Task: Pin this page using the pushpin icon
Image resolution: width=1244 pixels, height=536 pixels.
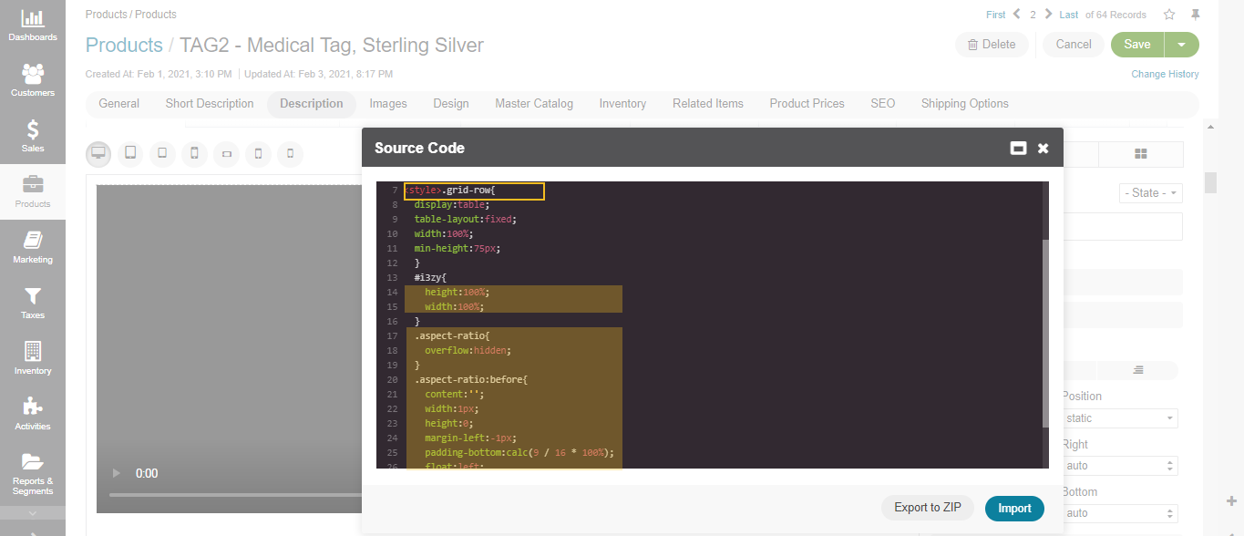Action: pyautogui.click(x=1196, y=15)
